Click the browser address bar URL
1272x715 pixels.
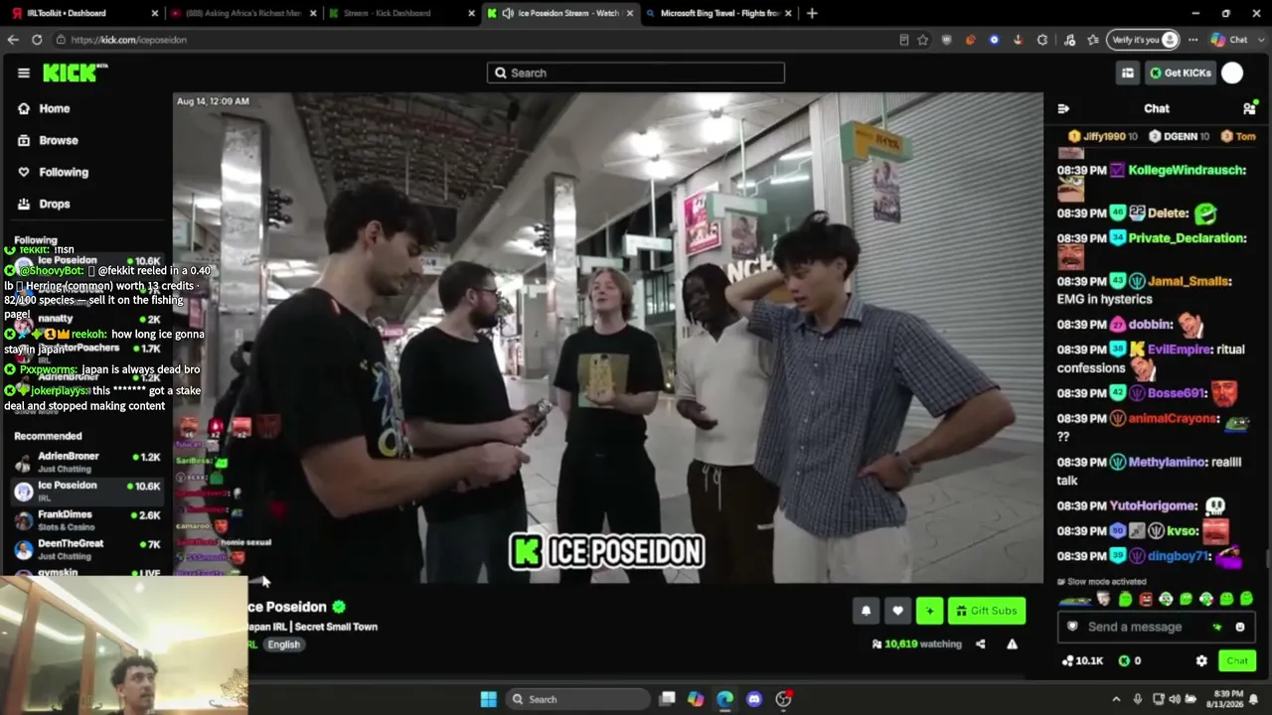click(x=129, y=40)
